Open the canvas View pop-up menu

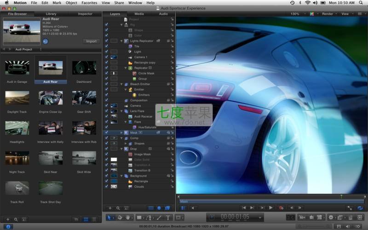347,14
